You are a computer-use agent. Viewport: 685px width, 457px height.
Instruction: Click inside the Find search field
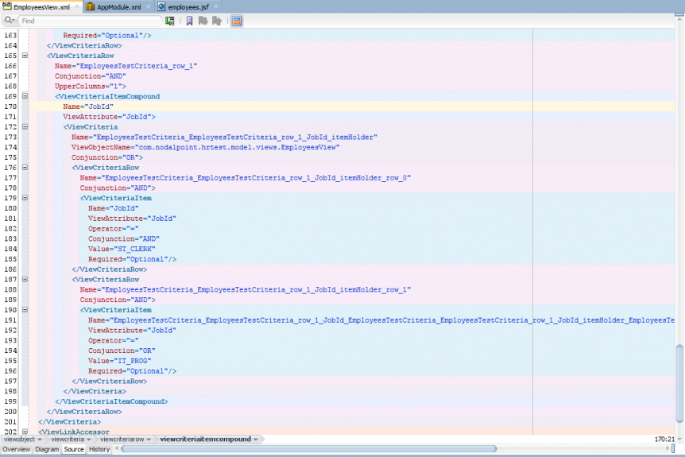click(87, 21)
